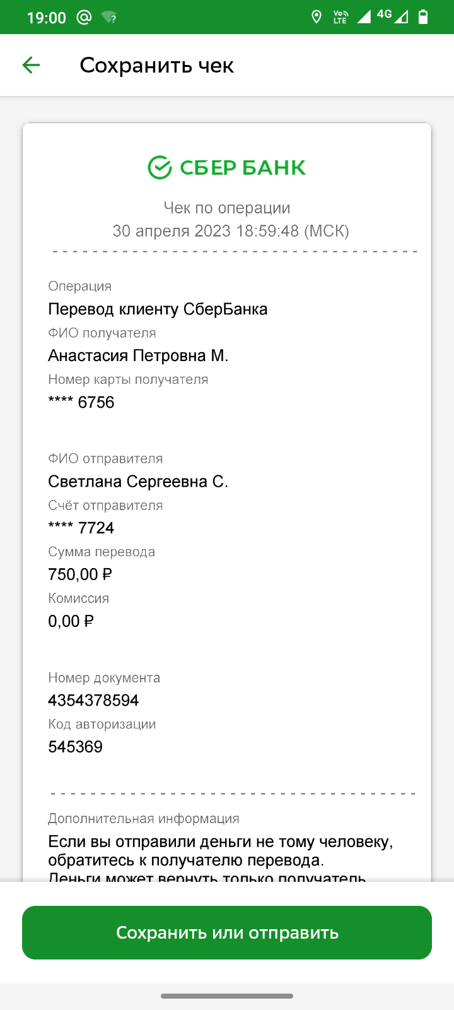Tap the bottom navigation gesture bar

227,996
